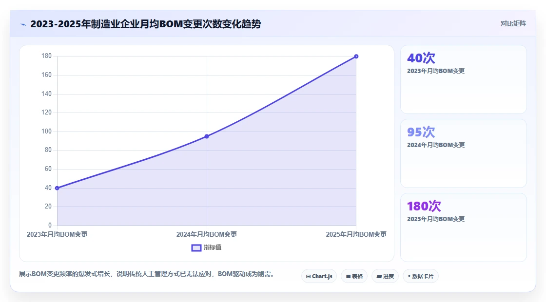Select the 2024 data point at 95
Viewport: 546px width, 302px height.
pyautogui.click(x=207, y=136)
